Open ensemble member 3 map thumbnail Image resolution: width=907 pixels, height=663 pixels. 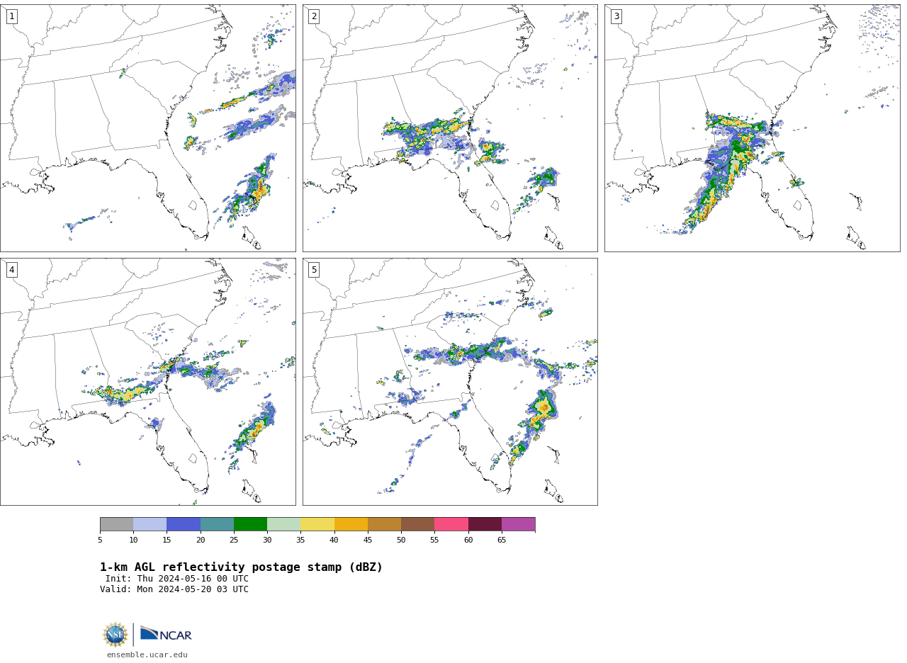(752, 127)
